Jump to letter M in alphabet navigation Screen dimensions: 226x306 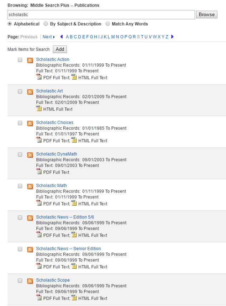point(113,37)
